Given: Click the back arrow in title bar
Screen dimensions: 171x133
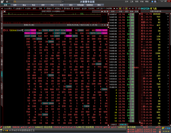Looking at the screenshot, I should tap(7, 2).
